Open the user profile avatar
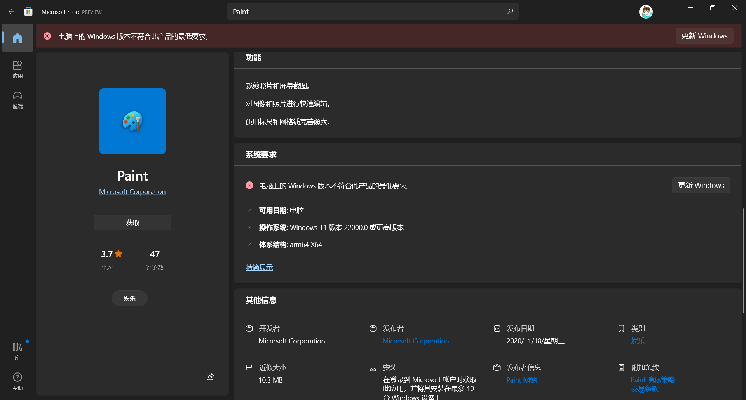Image resolution: width=746 pixels, height=400 pixels. pos(646,12)
